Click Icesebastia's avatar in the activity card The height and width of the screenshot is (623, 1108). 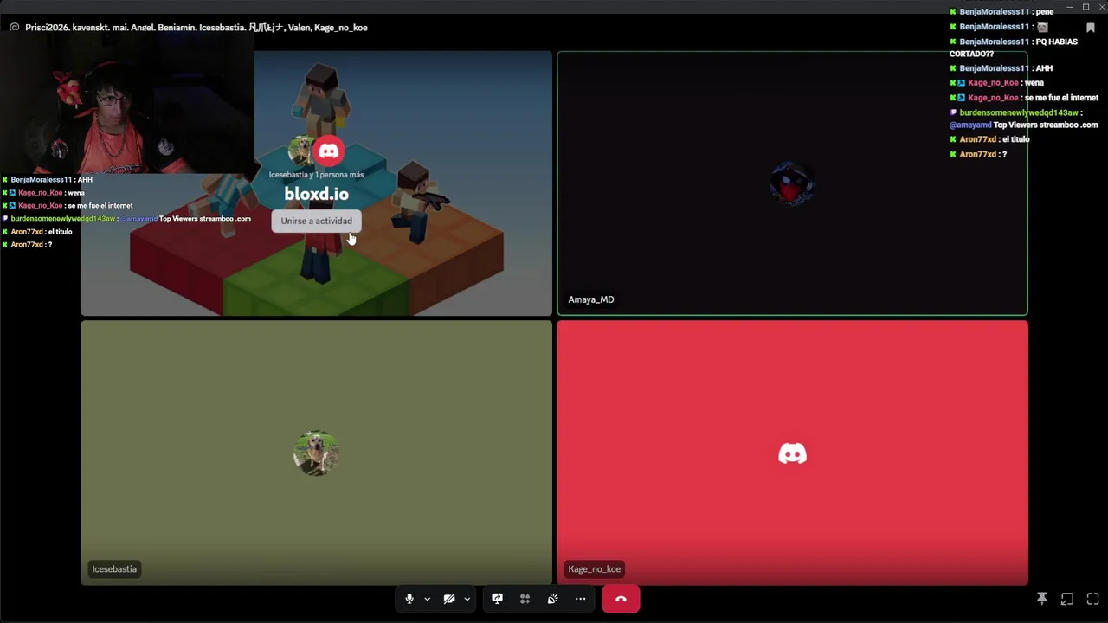300,151
